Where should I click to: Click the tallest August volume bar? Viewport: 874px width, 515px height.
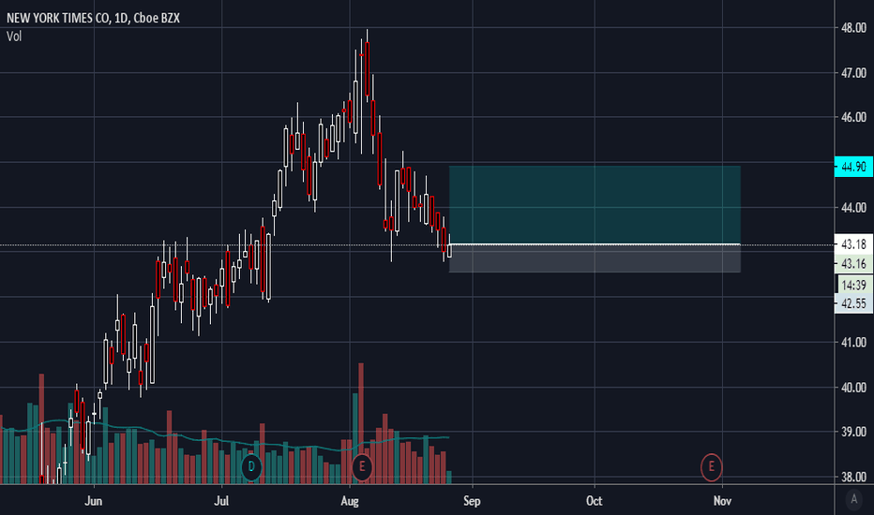point(361,423)
